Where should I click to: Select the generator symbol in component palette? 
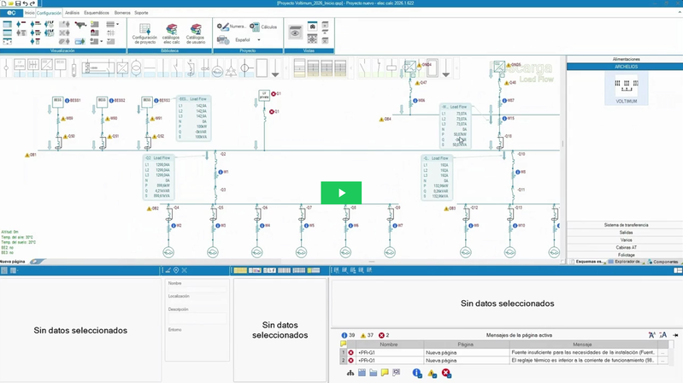pyautogui.click(x=217, y=70)
